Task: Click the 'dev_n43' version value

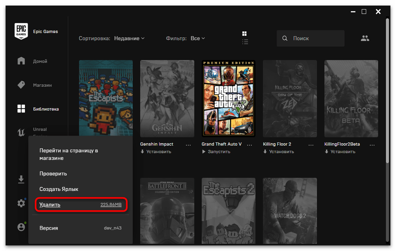Action: tap(113, 228)
